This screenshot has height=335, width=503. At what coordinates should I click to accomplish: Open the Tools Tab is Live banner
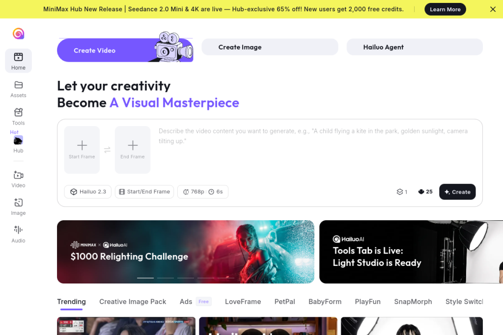(411, 252)
